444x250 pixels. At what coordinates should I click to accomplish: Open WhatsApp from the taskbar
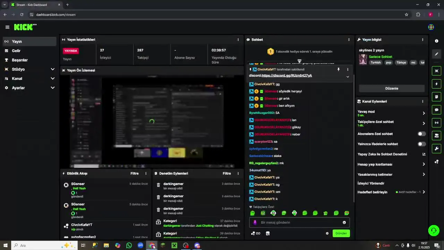tap(129, 245)
